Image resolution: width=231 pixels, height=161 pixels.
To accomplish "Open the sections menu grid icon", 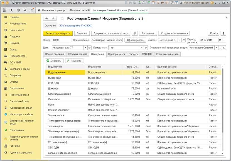I will 5,10.
